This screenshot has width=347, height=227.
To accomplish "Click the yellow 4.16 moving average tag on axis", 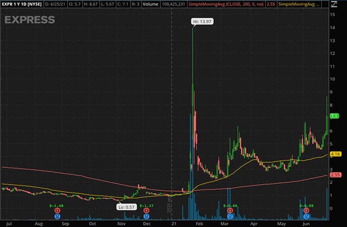I will tap(335, 154).
